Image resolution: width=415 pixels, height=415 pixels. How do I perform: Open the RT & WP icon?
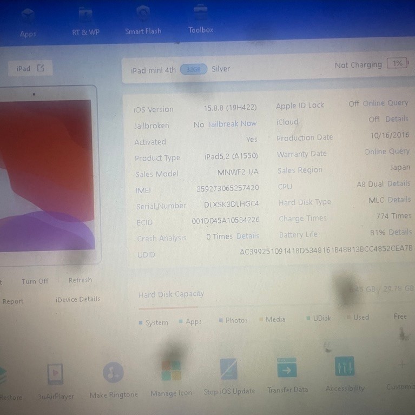[85, 14]
